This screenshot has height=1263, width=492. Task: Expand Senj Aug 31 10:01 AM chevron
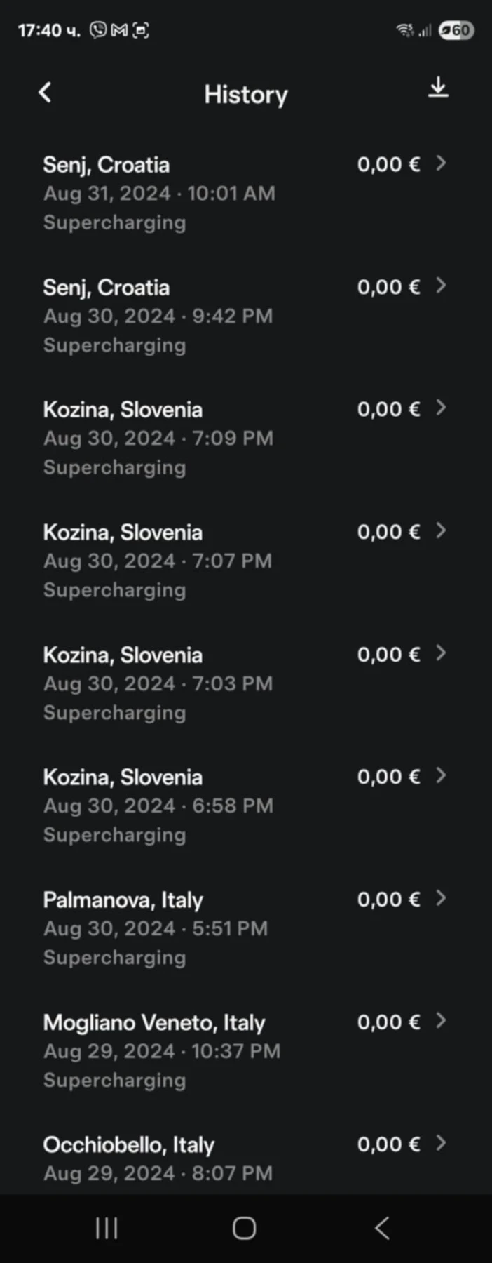pyautogui.click(x=441, y=163)
